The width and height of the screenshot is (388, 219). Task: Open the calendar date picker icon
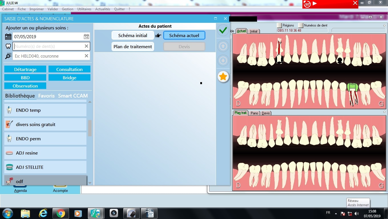[x=86, y=37]
